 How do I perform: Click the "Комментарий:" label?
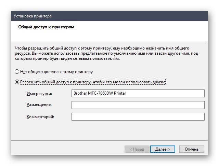coord(40,116)
